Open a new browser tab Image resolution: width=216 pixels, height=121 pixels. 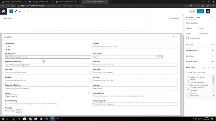pyautogui.click(x=110, y=2)
